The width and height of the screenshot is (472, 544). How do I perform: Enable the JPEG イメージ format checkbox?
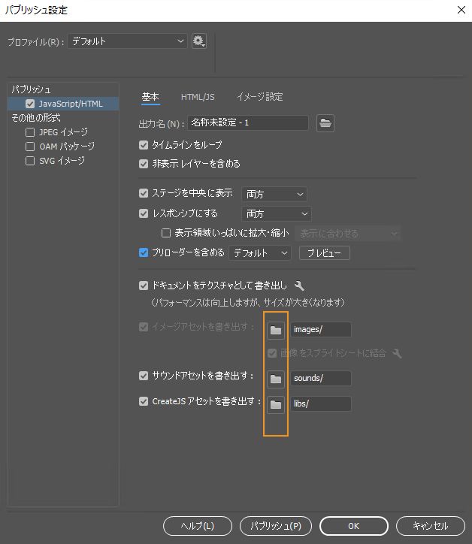point(30,131)
